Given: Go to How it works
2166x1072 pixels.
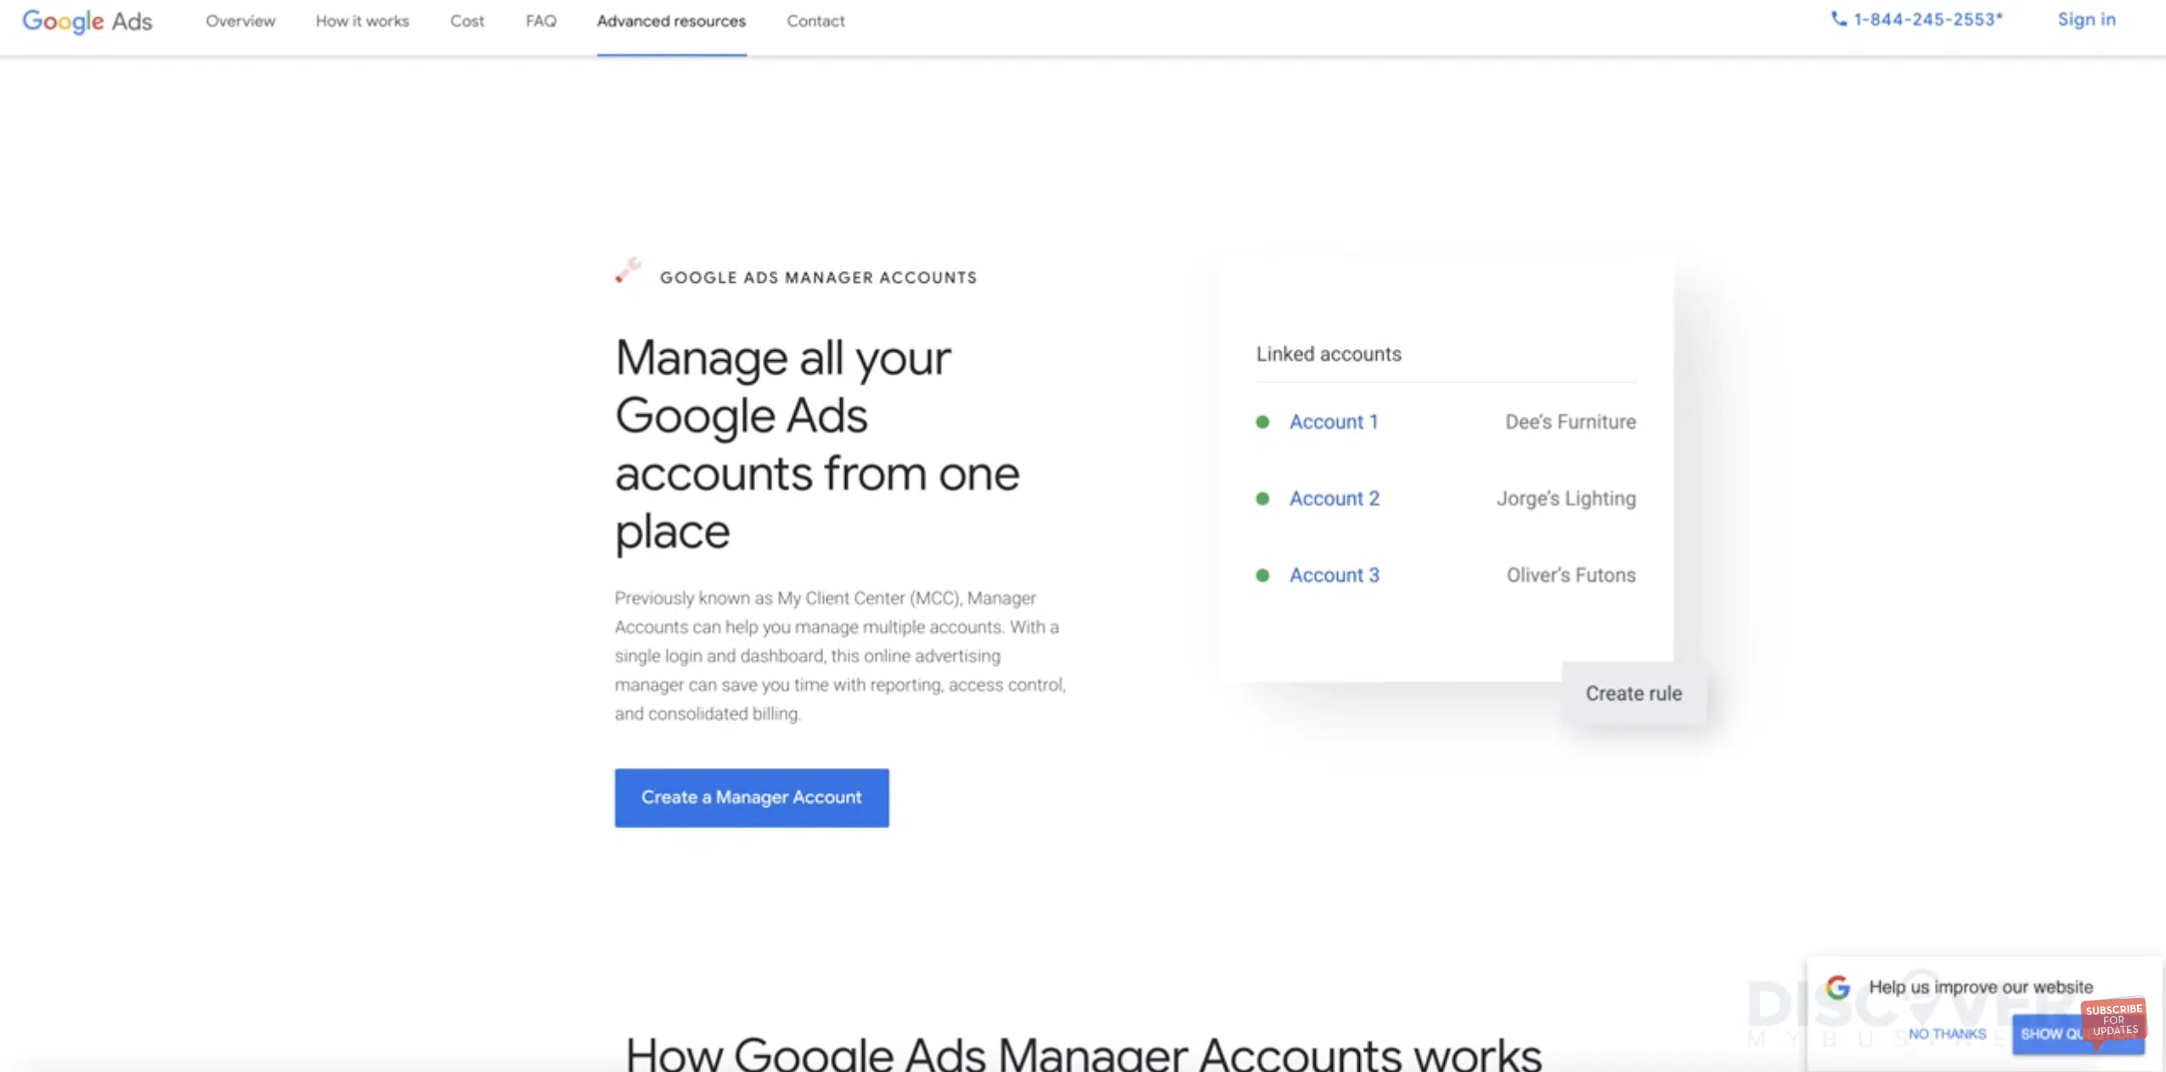Looking at the screenshot, I should click(363, 21).
